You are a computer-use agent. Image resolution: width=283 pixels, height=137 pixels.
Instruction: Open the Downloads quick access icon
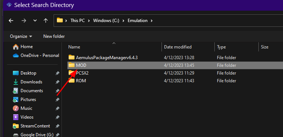tap(16, 82)
